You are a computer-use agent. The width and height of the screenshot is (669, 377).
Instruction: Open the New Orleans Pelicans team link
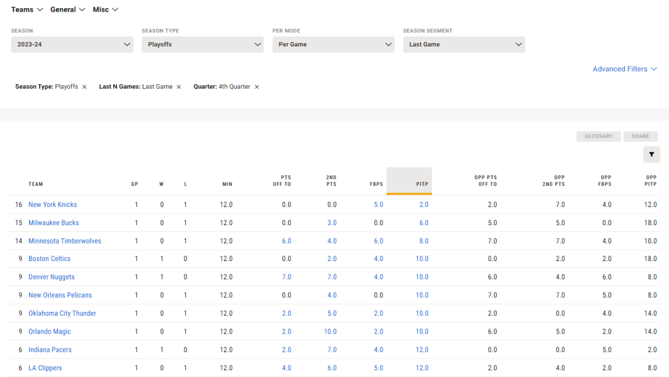click(x=59, y=295)
